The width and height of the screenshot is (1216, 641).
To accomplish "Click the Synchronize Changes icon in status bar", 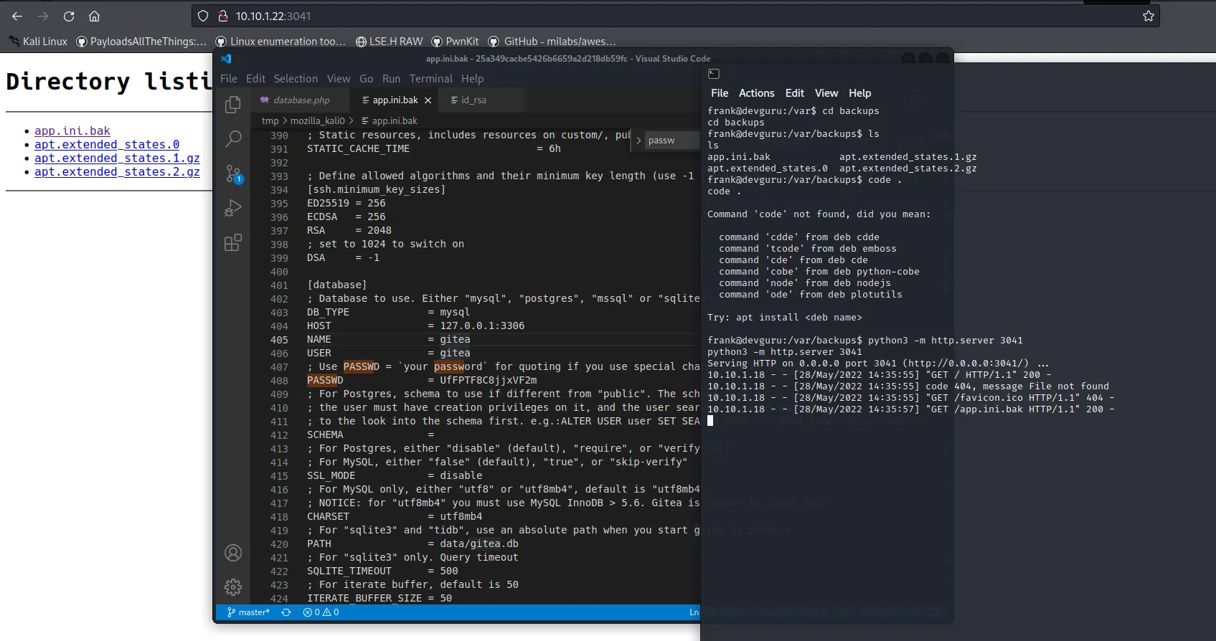I will point(286,612).
